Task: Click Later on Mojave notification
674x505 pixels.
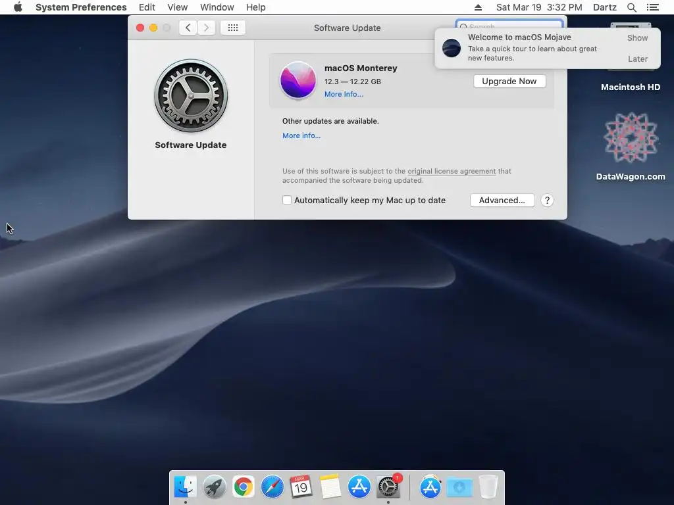Action: [x=637, y=59]
